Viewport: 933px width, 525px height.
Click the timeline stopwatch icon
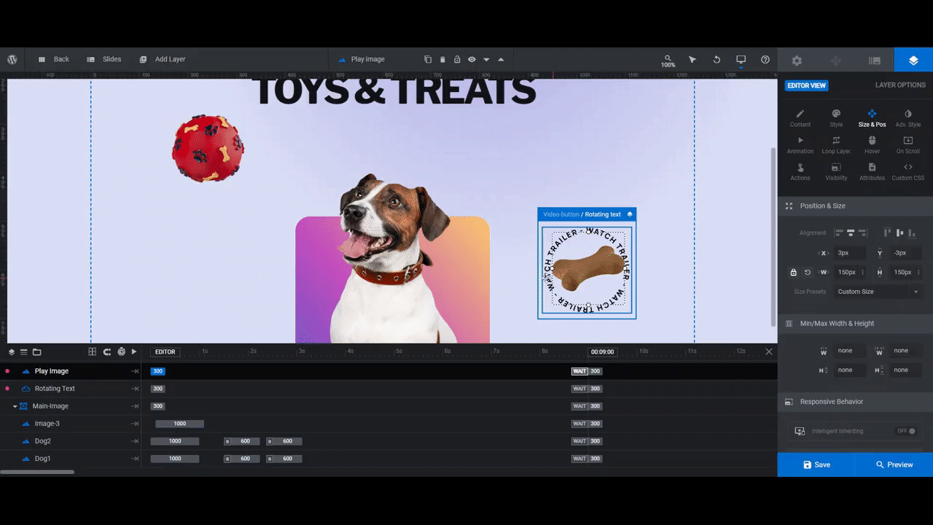tap(121, 351)
